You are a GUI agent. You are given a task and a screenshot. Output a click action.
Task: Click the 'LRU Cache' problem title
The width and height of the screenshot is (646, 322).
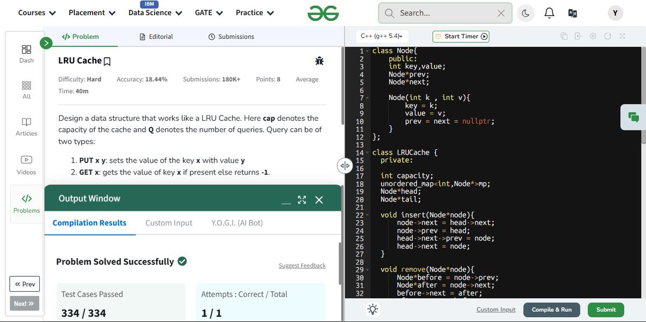tap(80, 61)
